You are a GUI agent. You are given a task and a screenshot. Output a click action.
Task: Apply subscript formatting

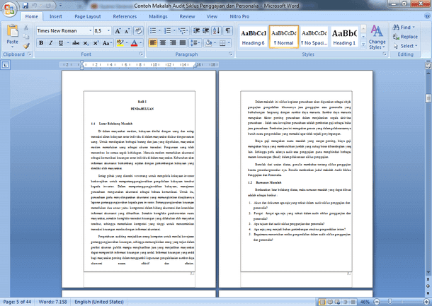86,43
